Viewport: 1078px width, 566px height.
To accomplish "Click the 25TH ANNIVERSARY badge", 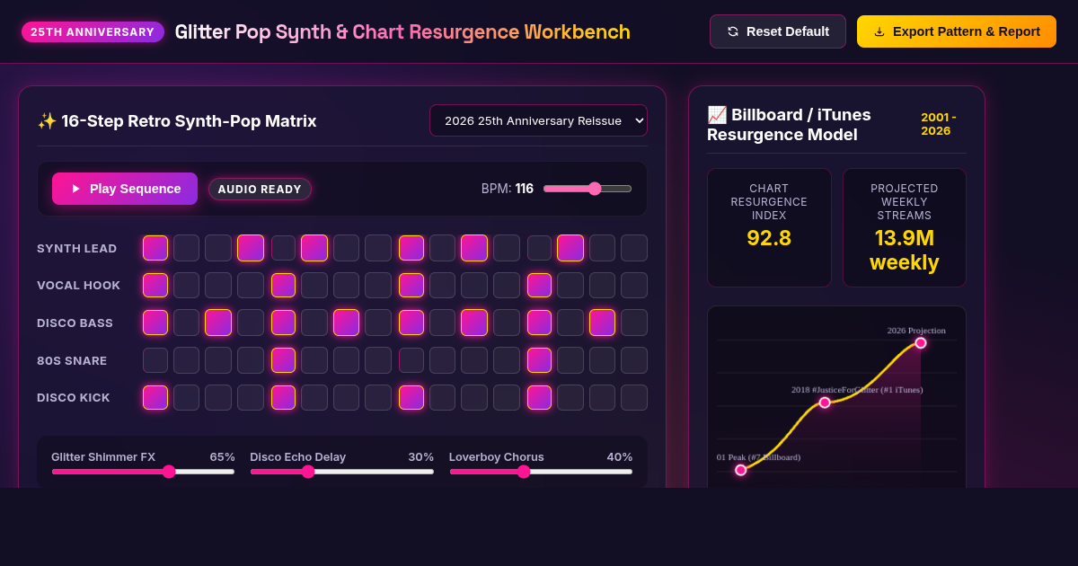I will tap(93, 31).
